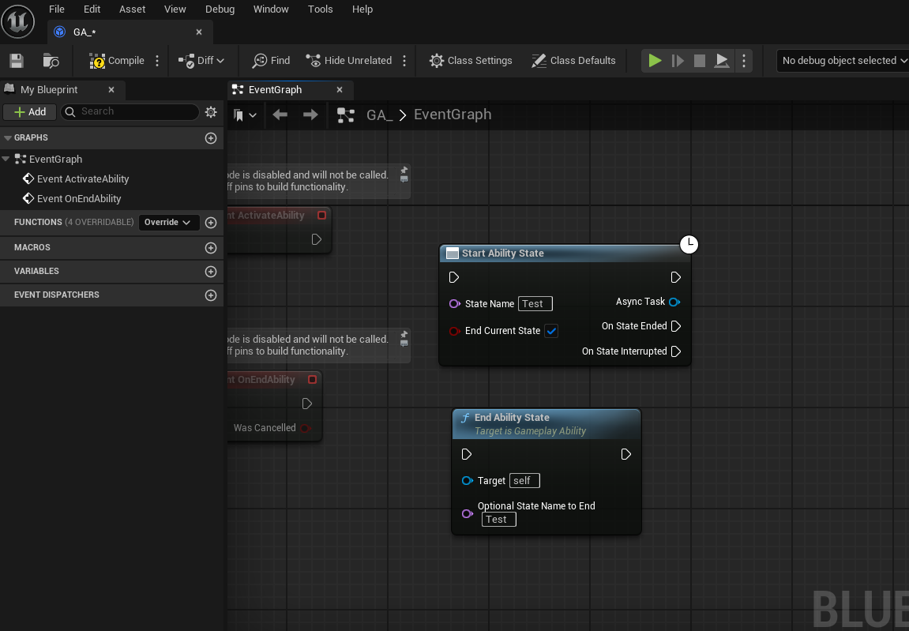This screenshot has height=631, width=909.
Task: Click the Was Cancelled pin on OnEndAbility
Action: pos(305,428)
